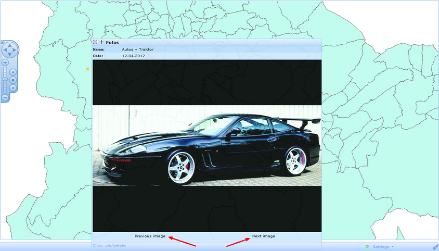Go to the next map view arrow
Viewport: 439px width, 251px height.
click(13, 88)
